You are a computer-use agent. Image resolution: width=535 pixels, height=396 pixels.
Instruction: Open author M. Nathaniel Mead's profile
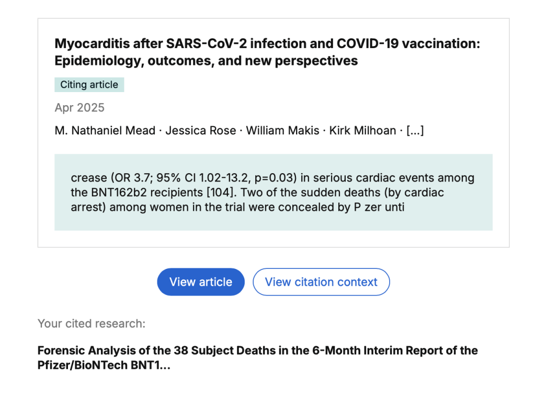pos(105,131)
